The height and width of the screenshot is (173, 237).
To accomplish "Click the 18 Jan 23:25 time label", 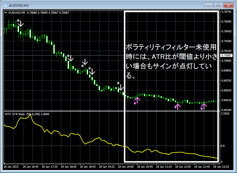I will (x=221, y=167).
